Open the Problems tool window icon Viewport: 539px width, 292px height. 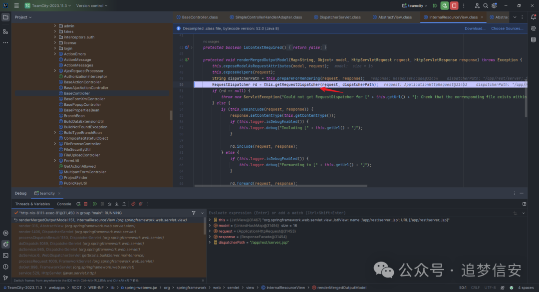coord(5,267)
